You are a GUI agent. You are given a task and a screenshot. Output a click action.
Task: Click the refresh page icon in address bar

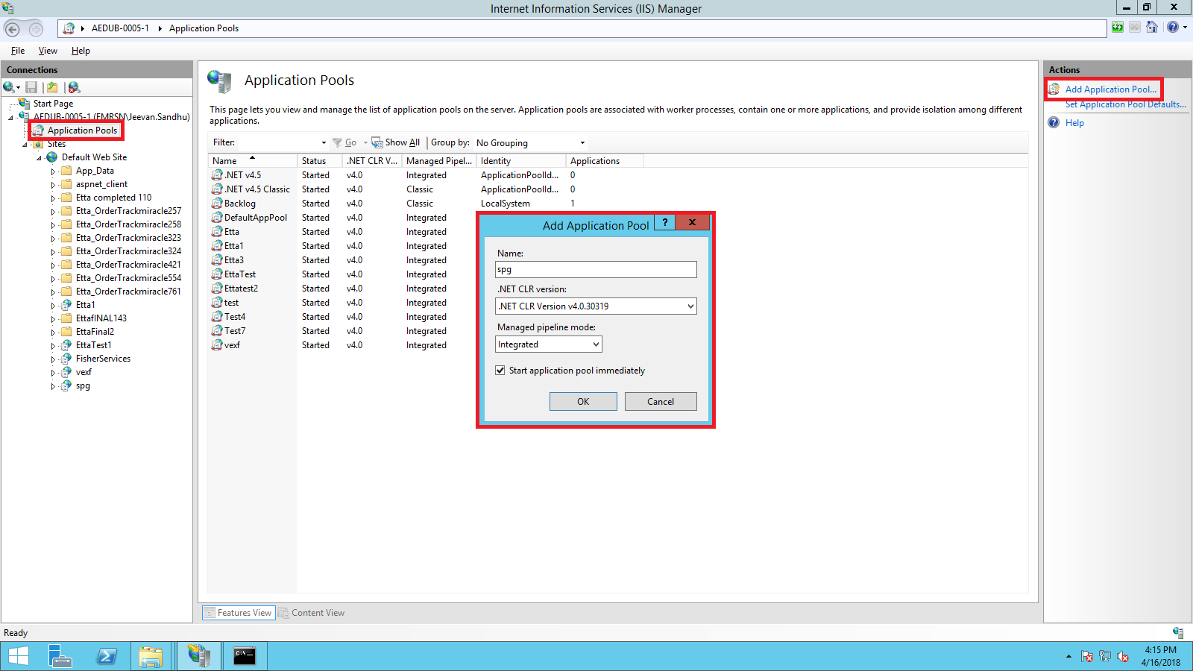[1117, 28]
